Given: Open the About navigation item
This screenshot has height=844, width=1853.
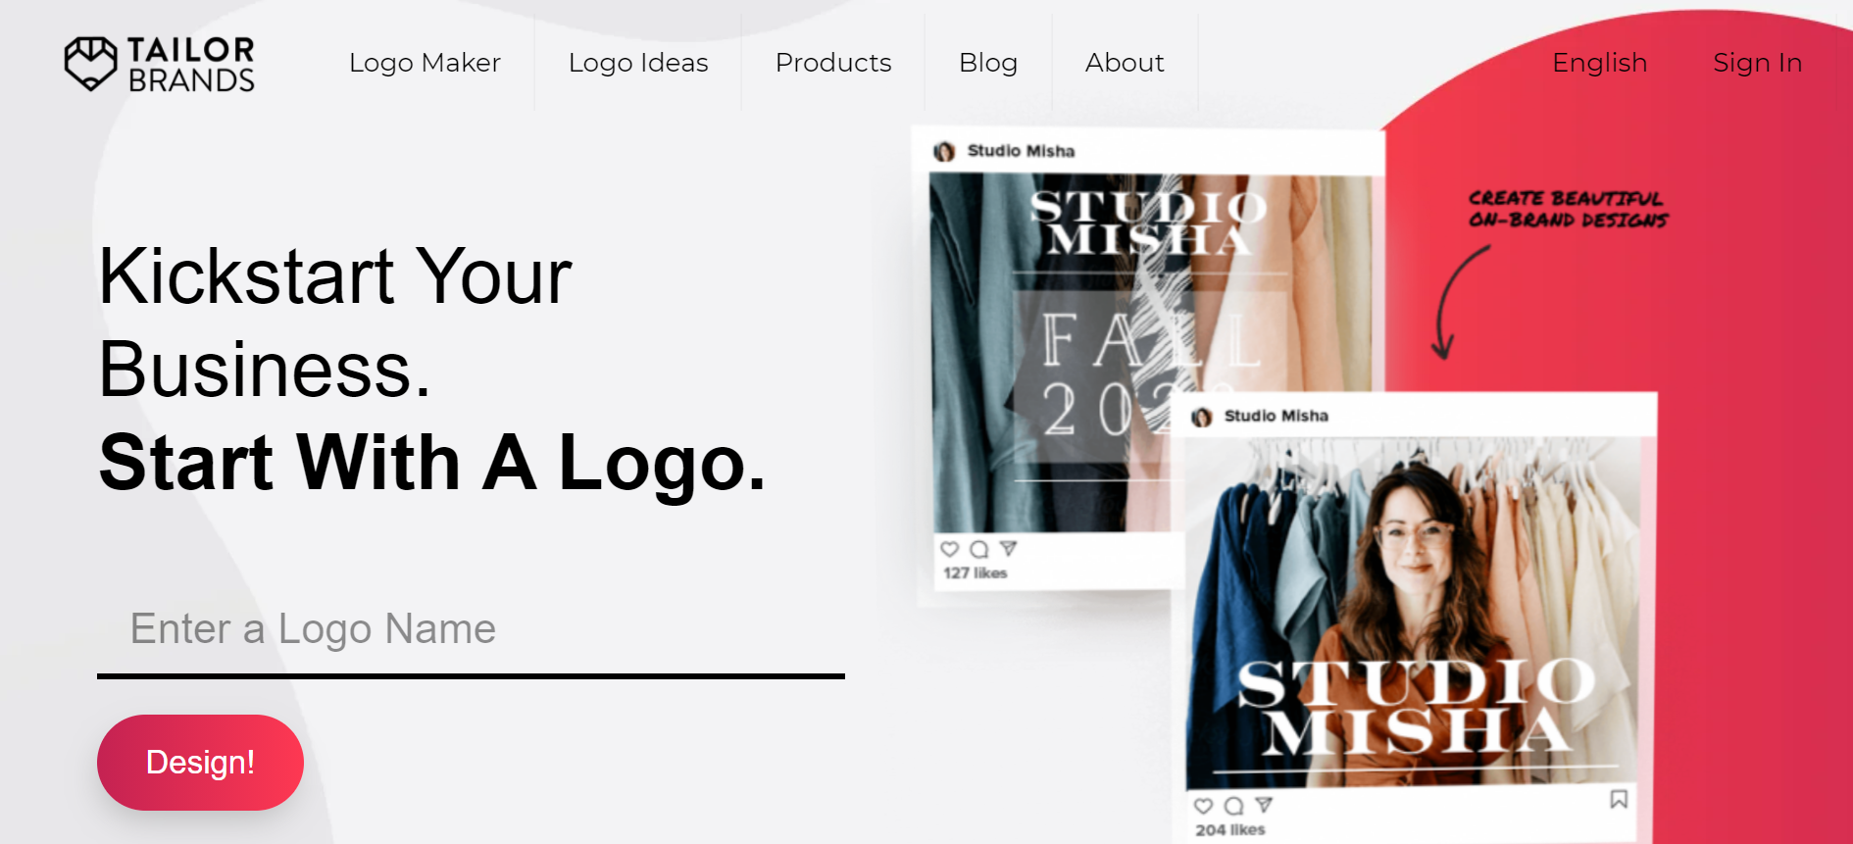Looking at the screenshot, I should pos(1125,63).
